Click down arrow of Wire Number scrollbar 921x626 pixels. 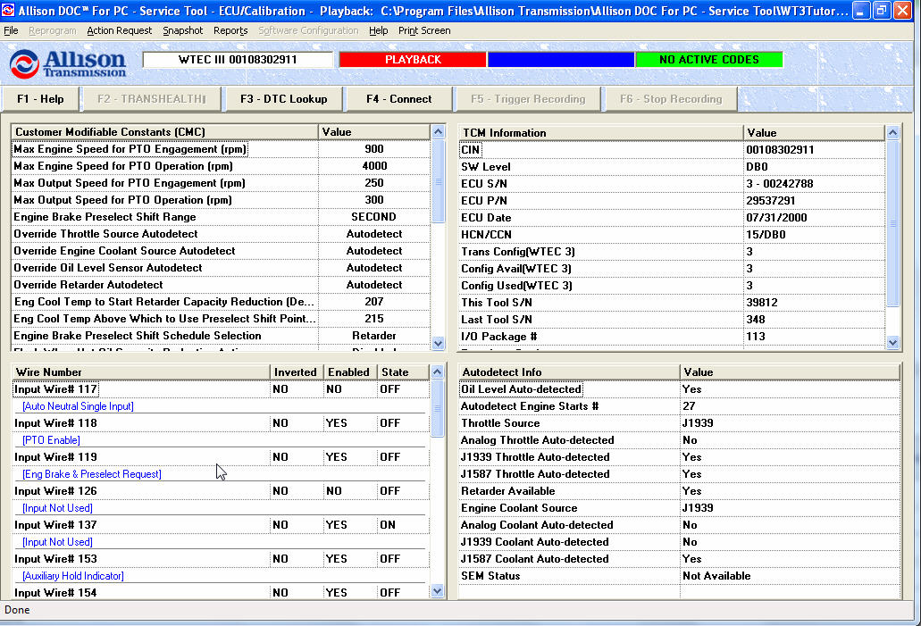(x=437, y=591)
